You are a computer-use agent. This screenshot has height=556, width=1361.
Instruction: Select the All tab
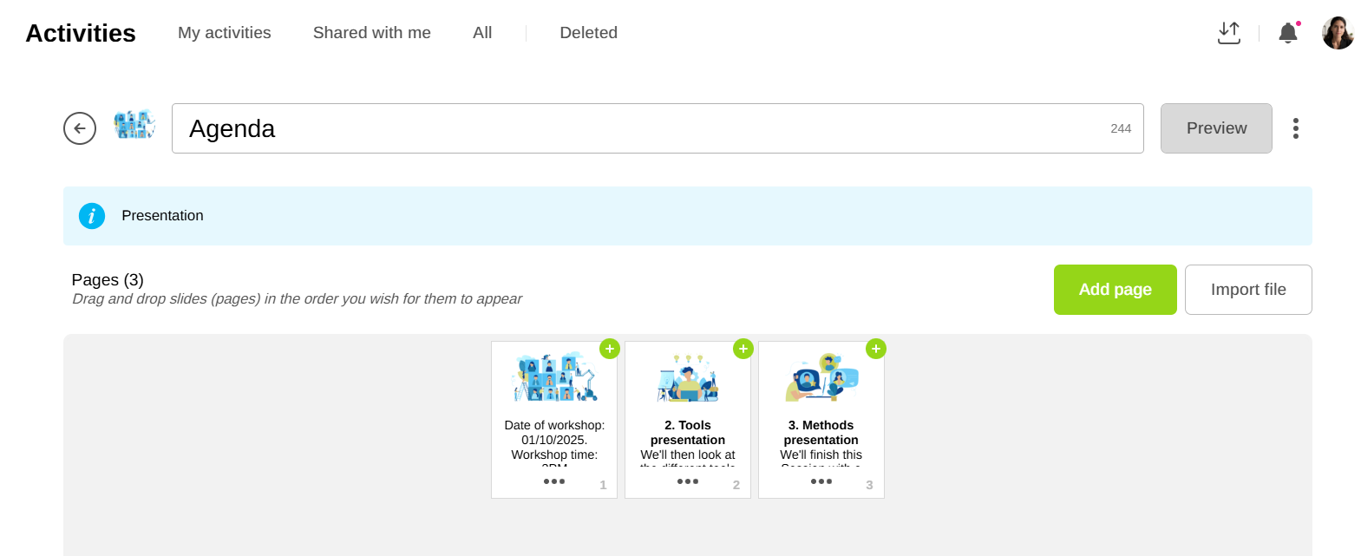(482, 33)
